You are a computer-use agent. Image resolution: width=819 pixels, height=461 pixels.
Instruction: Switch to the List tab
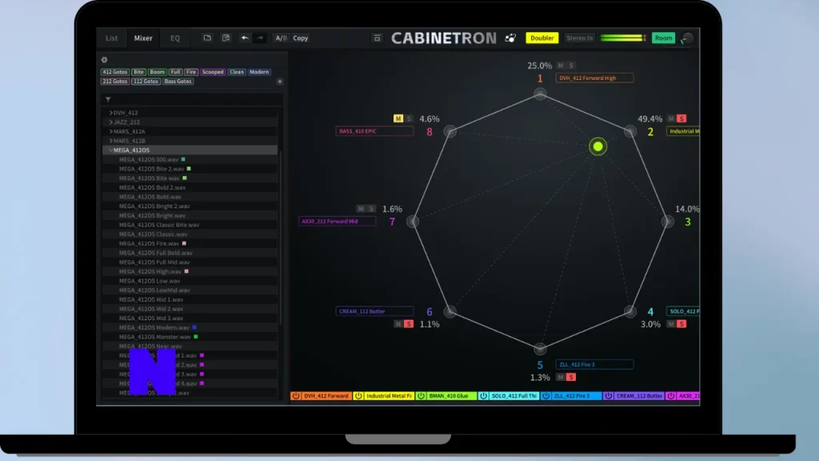coord(112,38)
